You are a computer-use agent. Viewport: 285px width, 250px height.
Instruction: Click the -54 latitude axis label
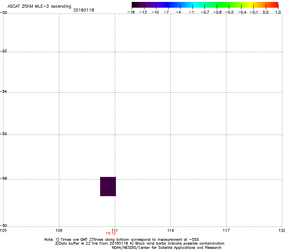click(3, 91)
